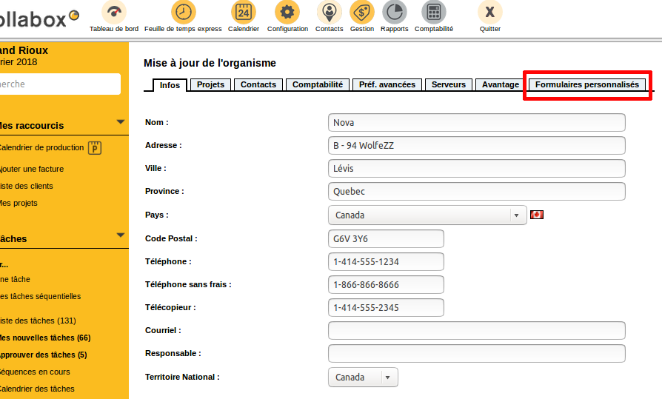The image size is (662, 399).
Task: Open the Calendrier icon in toolbar
Action: tap(243, 13)
